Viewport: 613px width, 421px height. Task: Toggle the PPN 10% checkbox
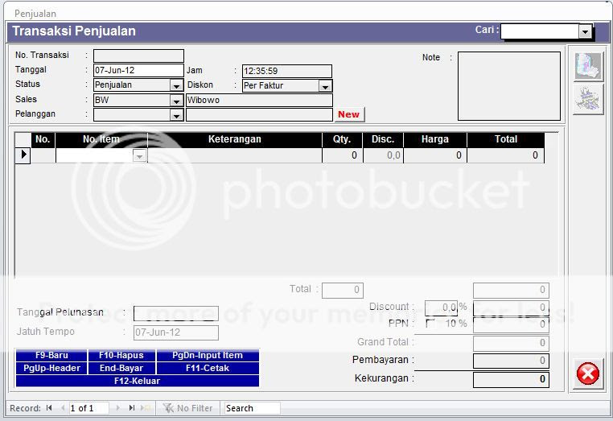click(x=430, y=324)
